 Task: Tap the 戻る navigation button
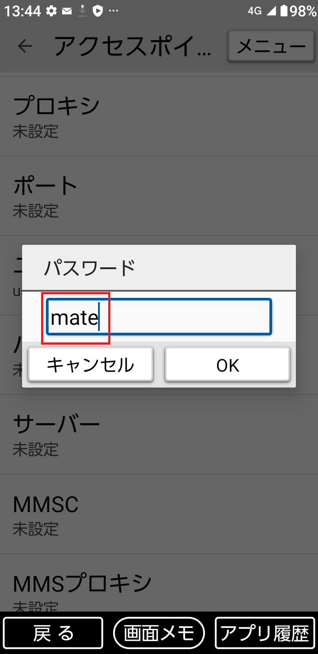tap(53, 632)
